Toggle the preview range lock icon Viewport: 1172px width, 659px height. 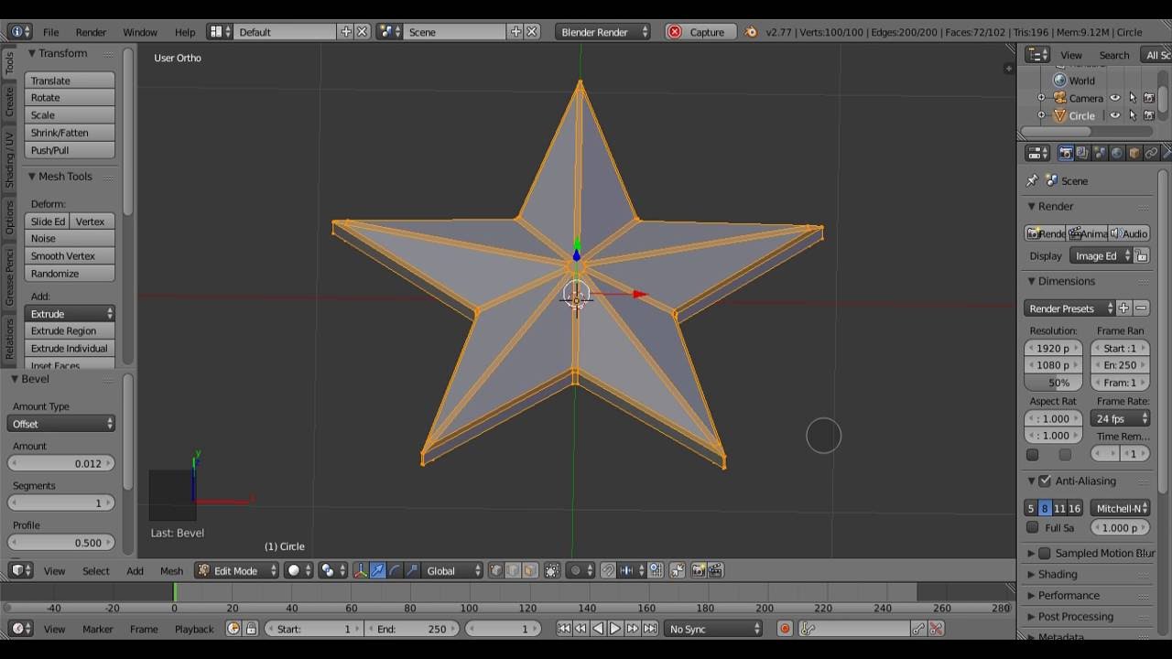(250, 629)
